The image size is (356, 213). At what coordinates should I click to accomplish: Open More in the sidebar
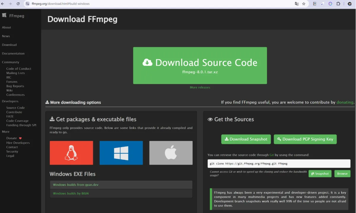(6, 132)
